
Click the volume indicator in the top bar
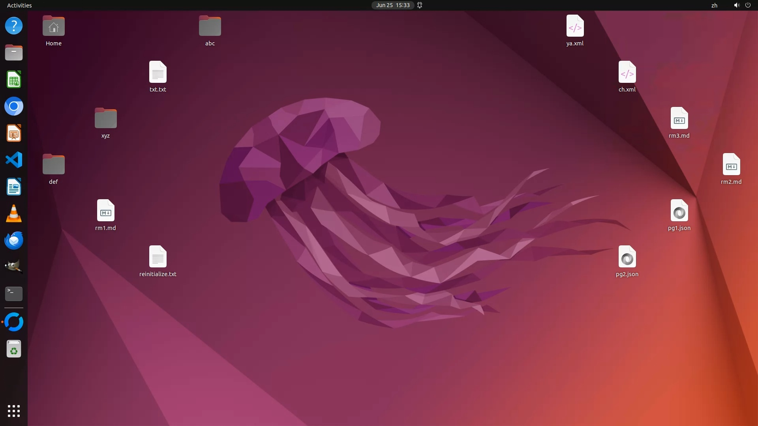(x=736, y=5)
